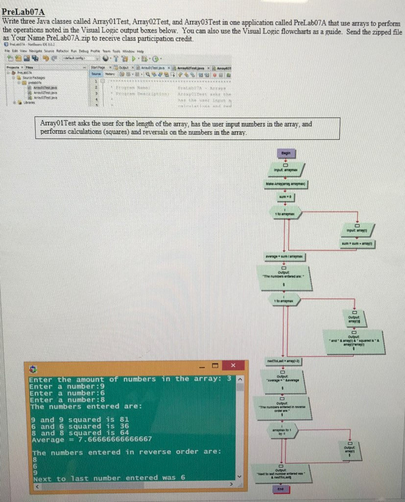Switch to the Array02Test.java tab
The width and height of the screenshot is (405, 502).
click(x=191, y=68)
